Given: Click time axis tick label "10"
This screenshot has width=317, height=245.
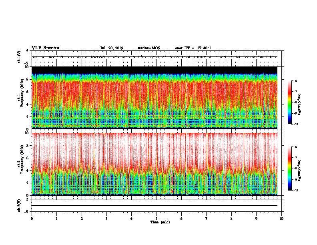Looking at the screenshot, I should pyautogui.click(x=281, y=219).
